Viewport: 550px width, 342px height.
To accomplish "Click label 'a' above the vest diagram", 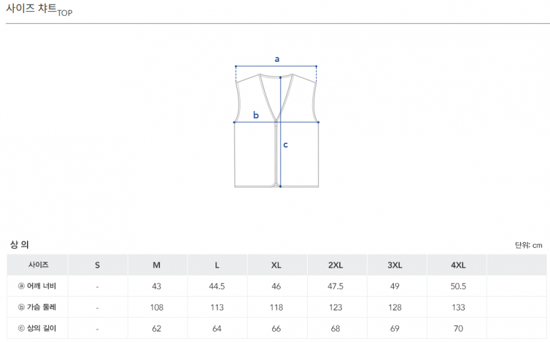I will tap(277, 59).
